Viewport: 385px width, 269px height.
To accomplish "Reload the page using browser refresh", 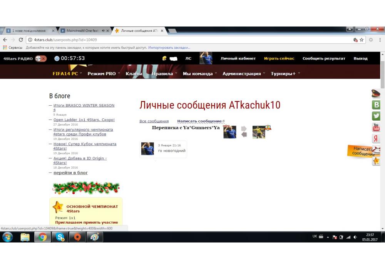I will click(21, 40).
